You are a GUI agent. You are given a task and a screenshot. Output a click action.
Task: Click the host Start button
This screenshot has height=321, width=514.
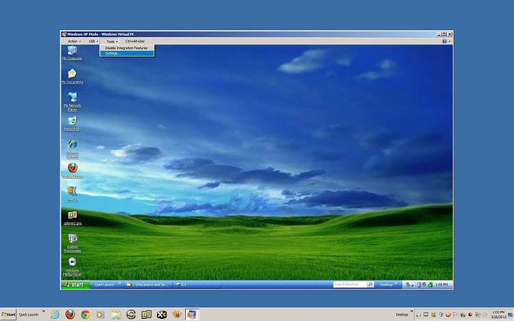tap(8, 314)
